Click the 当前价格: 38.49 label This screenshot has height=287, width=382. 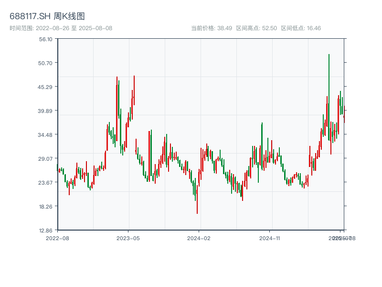(x=212, y=28)
